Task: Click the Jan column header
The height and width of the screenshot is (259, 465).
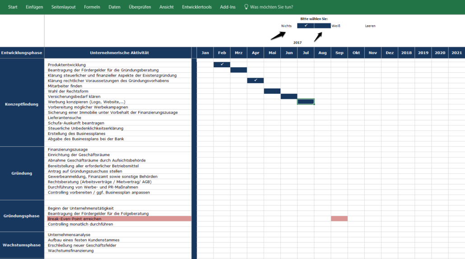Action: point(205,53)
